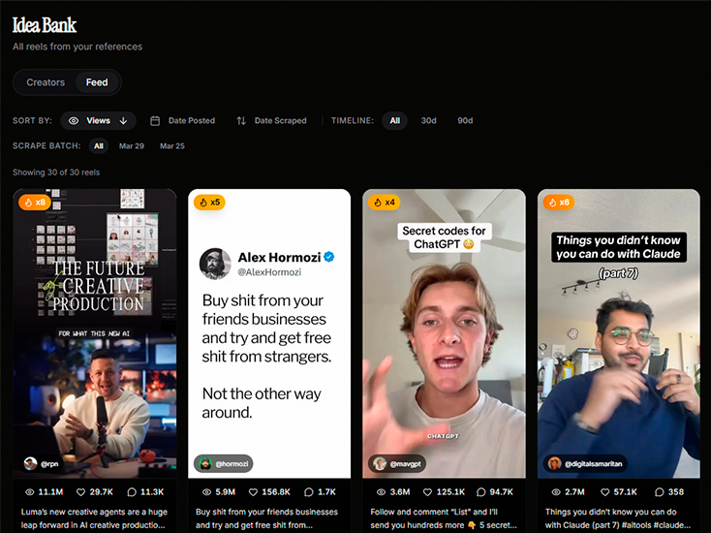The image size is (711, 533).
Task: Click the eye icon beside 3.6M views
Action: pyautogui.click(x=382, y=492)
